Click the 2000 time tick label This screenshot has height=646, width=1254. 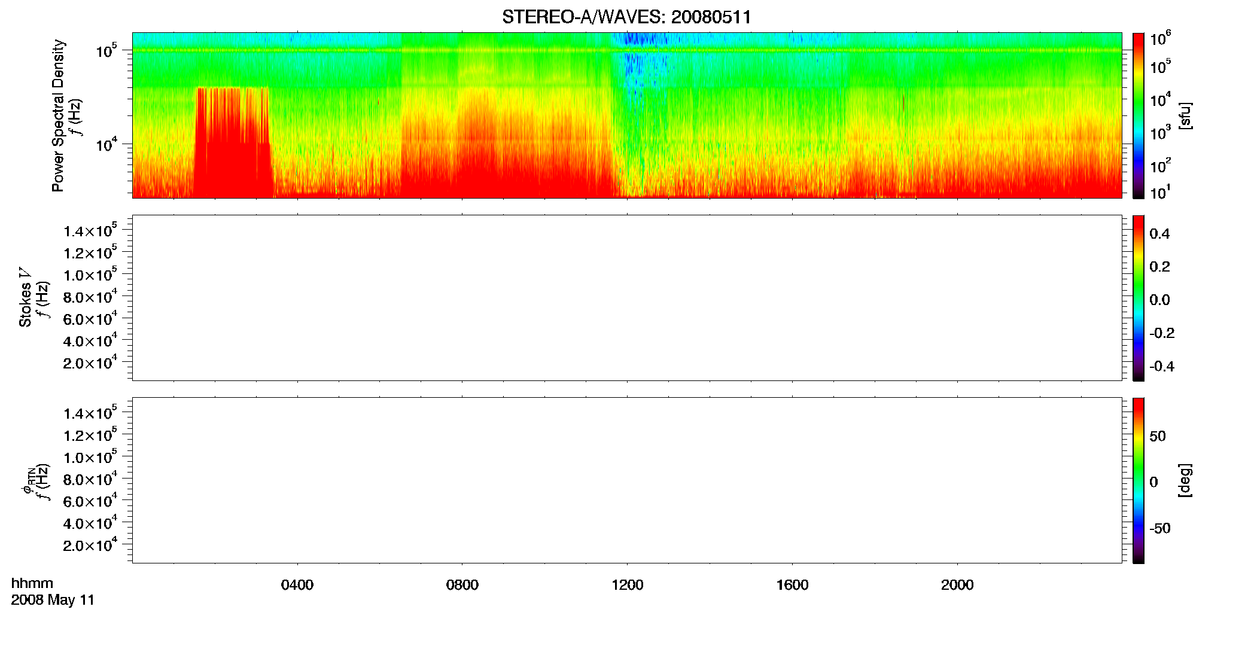tap(957, 585)
